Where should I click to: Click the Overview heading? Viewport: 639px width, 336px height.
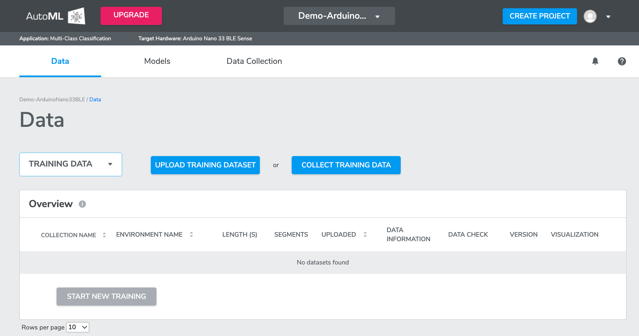click(x=51, y=204)
